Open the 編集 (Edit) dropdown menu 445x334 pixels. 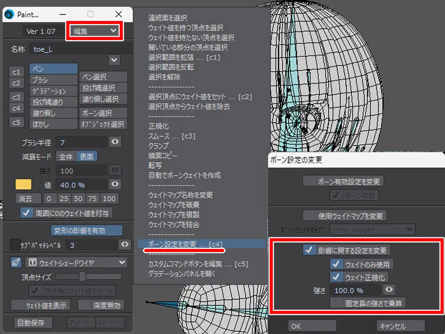tap(95, 31)
